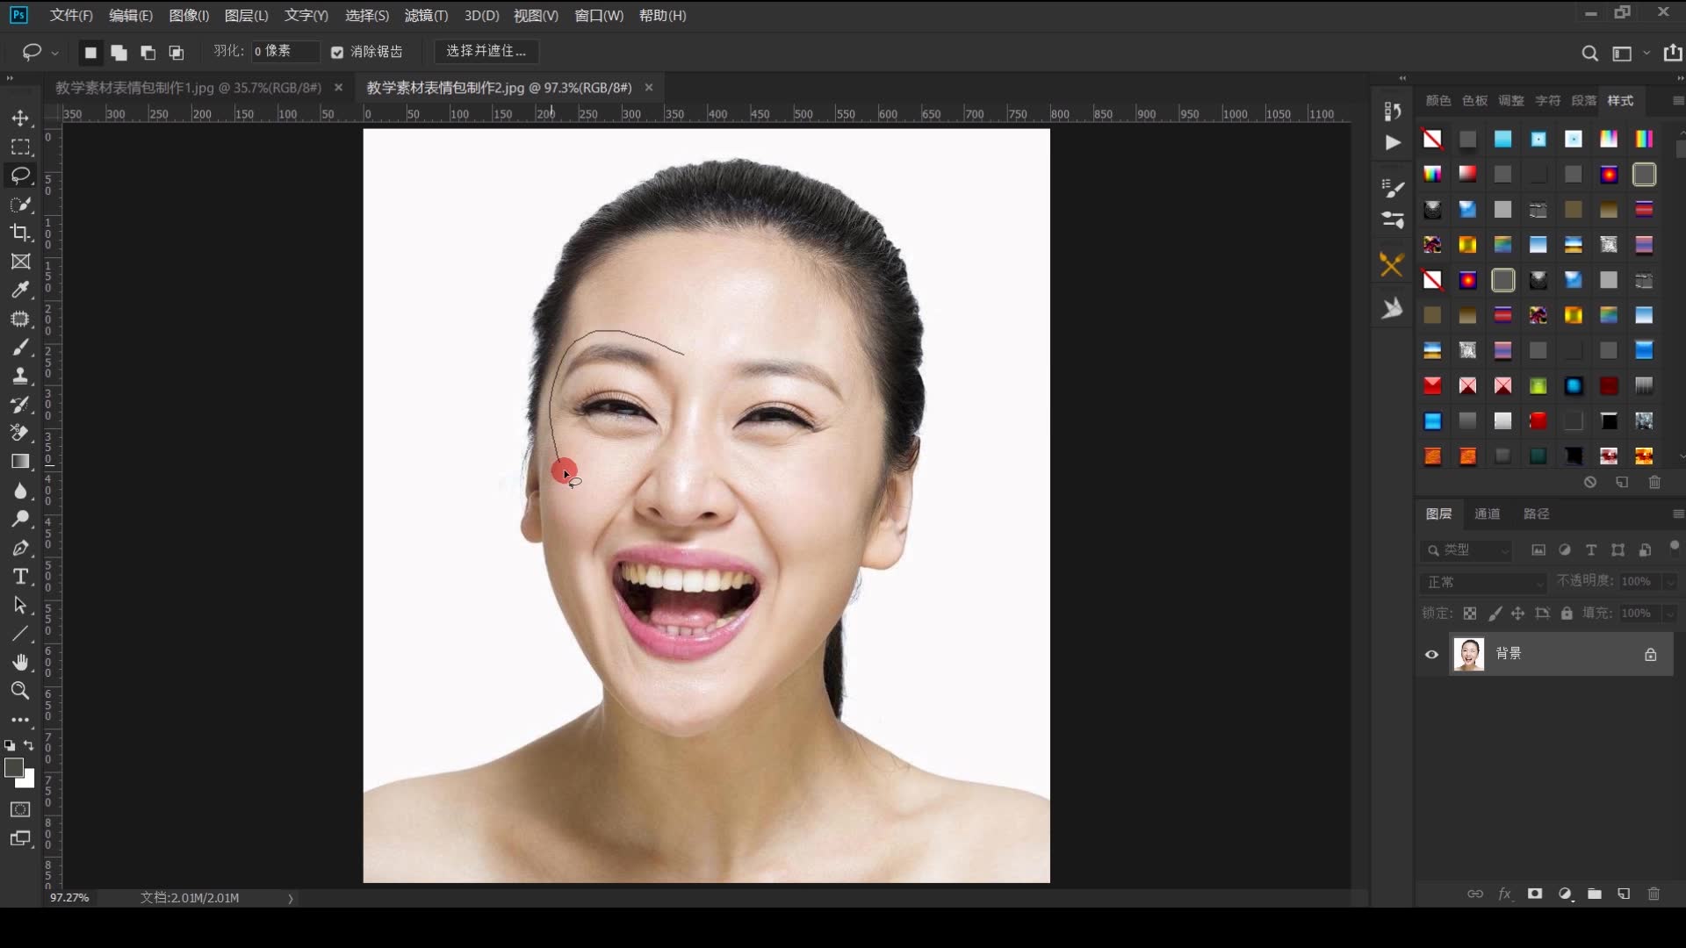Switch to the 路径 (Paths) tab
Screen dimensions: 1686x948
pos(1536,514)
